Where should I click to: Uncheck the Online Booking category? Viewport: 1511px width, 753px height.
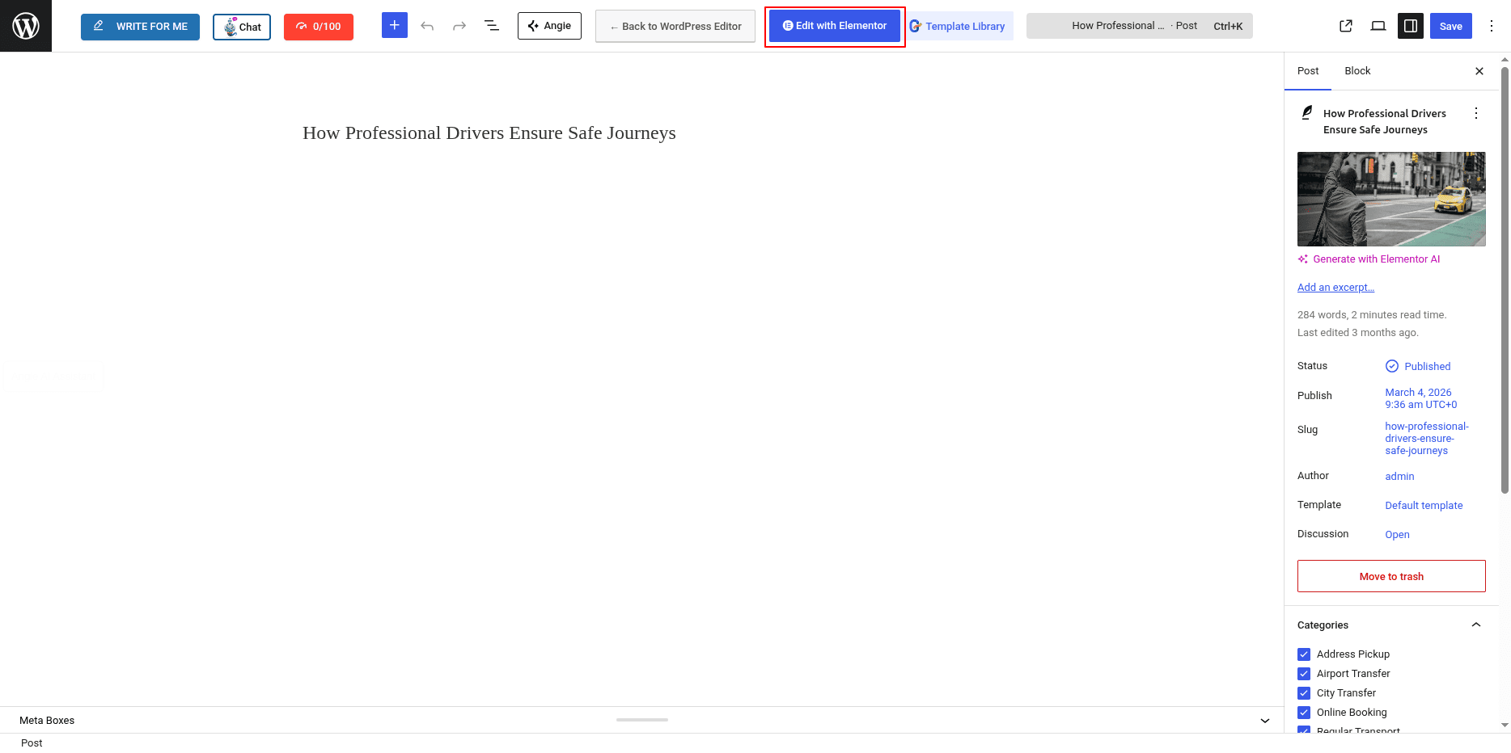pos(1304,713)
